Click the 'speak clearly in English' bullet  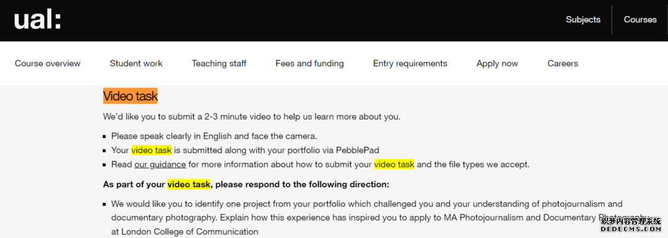[x=214, y=136]
